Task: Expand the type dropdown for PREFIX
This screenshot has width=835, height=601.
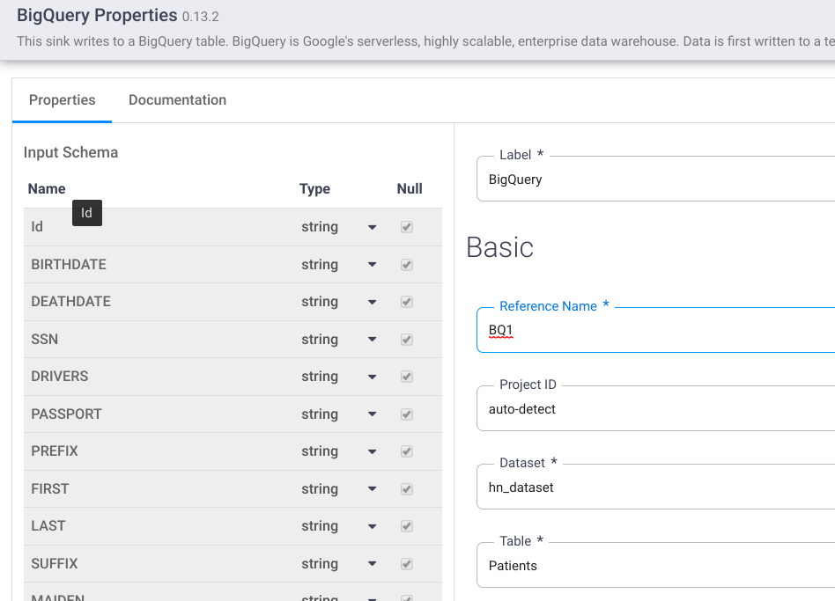Action: coord(372,451)
